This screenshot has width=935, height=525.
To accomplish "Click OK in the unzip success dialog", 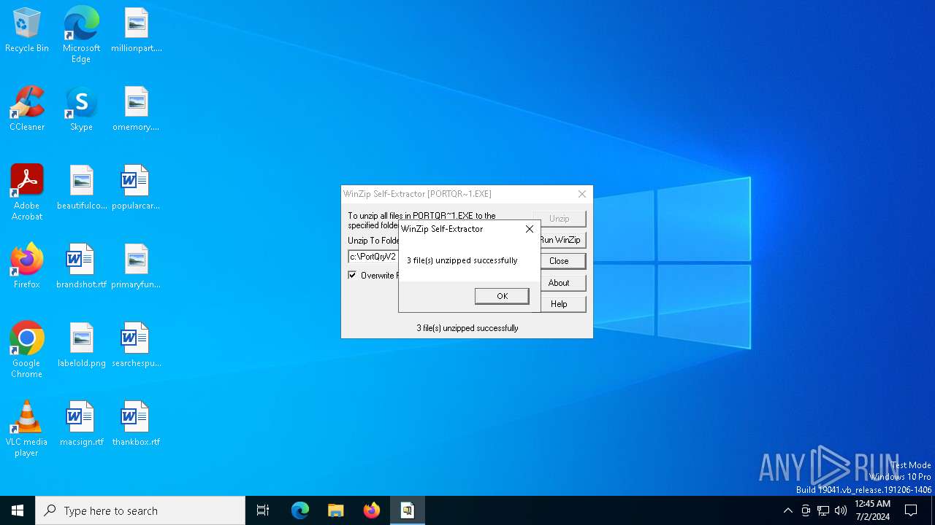I will [502, 296].
